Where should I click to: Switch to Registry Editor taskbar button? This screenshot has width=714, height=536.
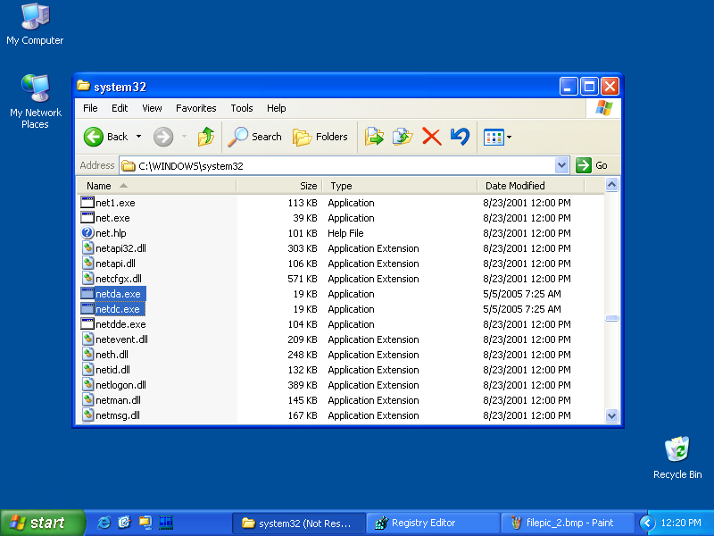pos(433,523)
